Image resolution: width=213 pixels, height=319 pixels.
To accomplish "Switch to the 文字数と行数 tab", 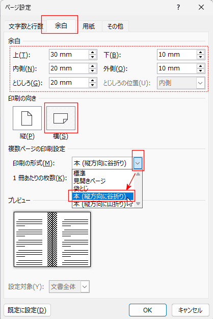I will 25,26.
